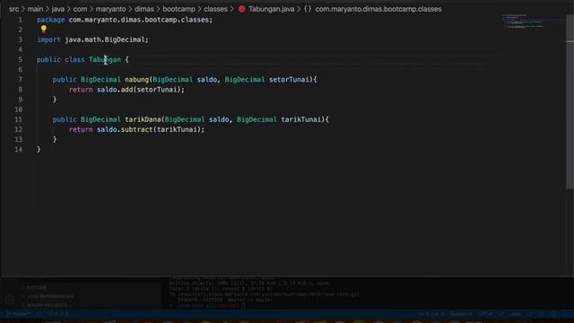
Task: Open the 'maryanto' breadcrumb segment
Action: pyautogui.click(x=110, y=9)
